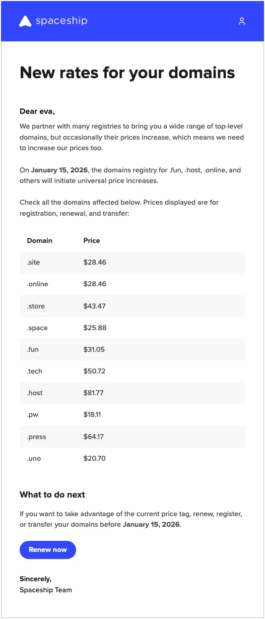Click the New rates for your domains heading

pos(127,73)
